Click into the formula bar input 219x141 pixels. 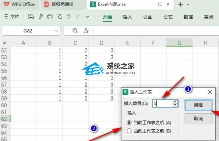156,31
